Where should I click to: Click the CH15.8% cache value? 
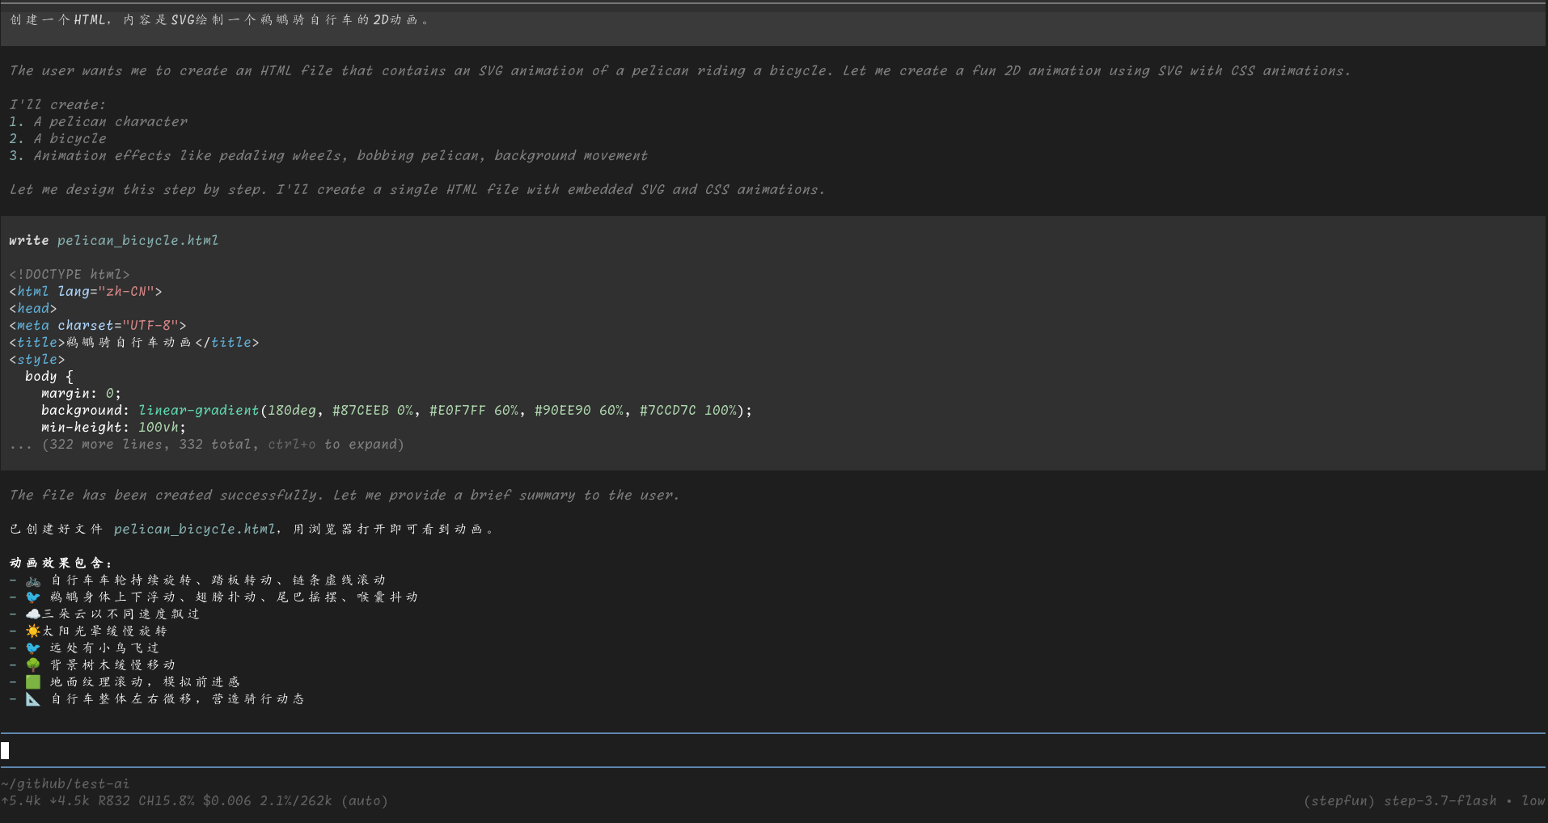[167, 801]
